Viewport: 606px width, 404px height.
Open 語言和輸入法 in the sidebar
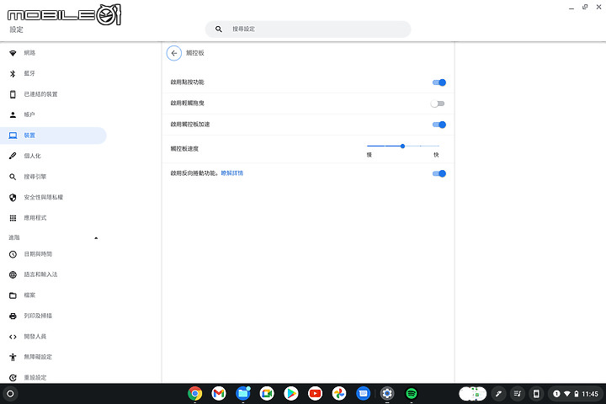[53, 275]
